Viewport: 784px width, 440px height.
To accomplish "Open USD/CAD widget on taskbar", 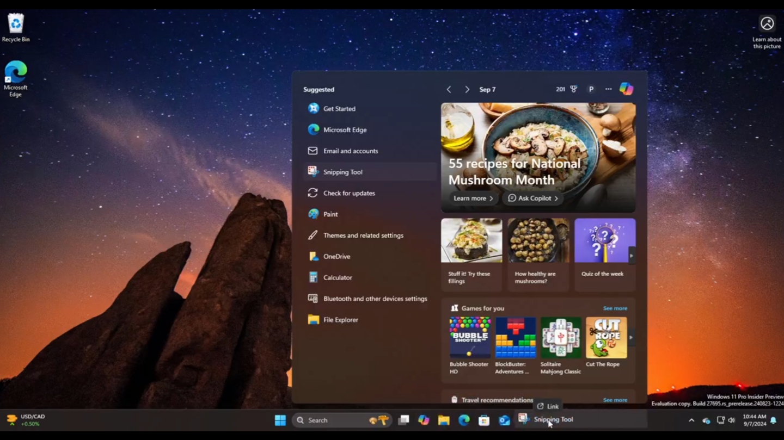I will (x=26, y=420).
